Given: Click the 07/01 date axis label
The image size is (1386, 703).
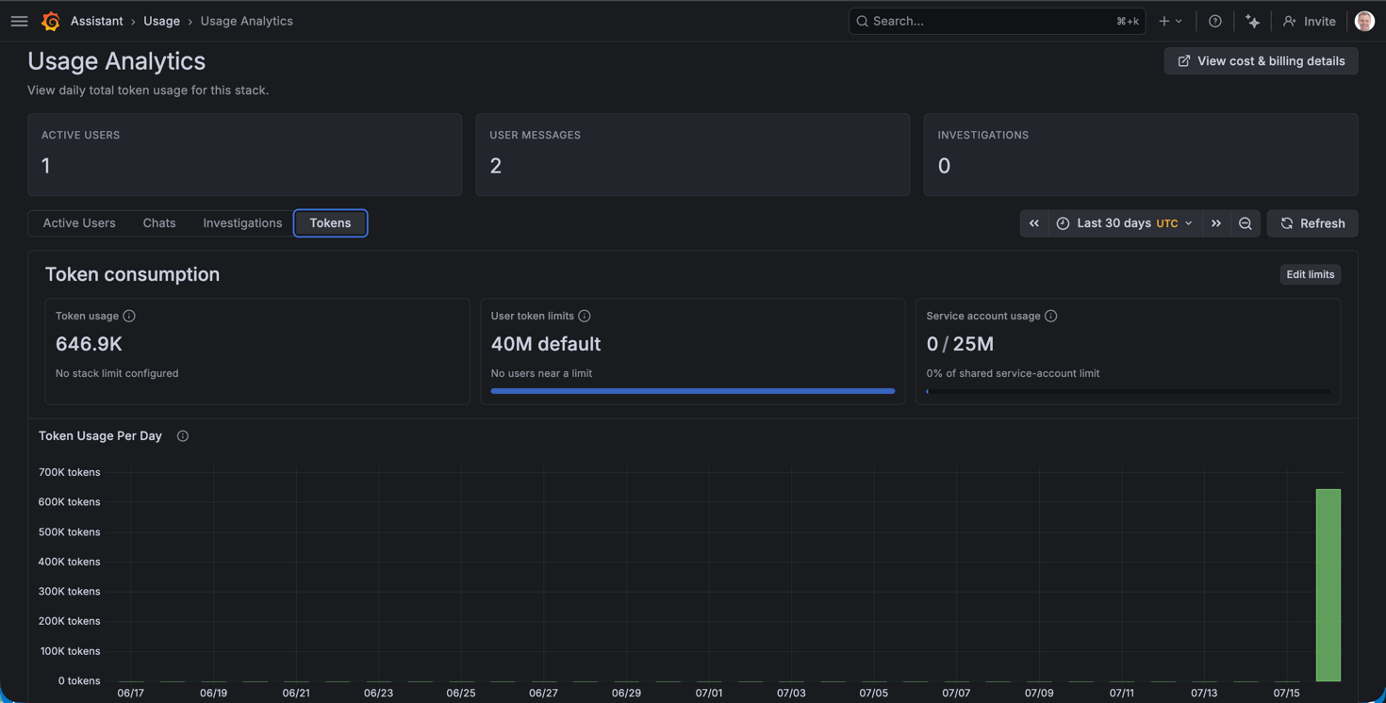Looking at the screenshot, I should coord(709,693).
